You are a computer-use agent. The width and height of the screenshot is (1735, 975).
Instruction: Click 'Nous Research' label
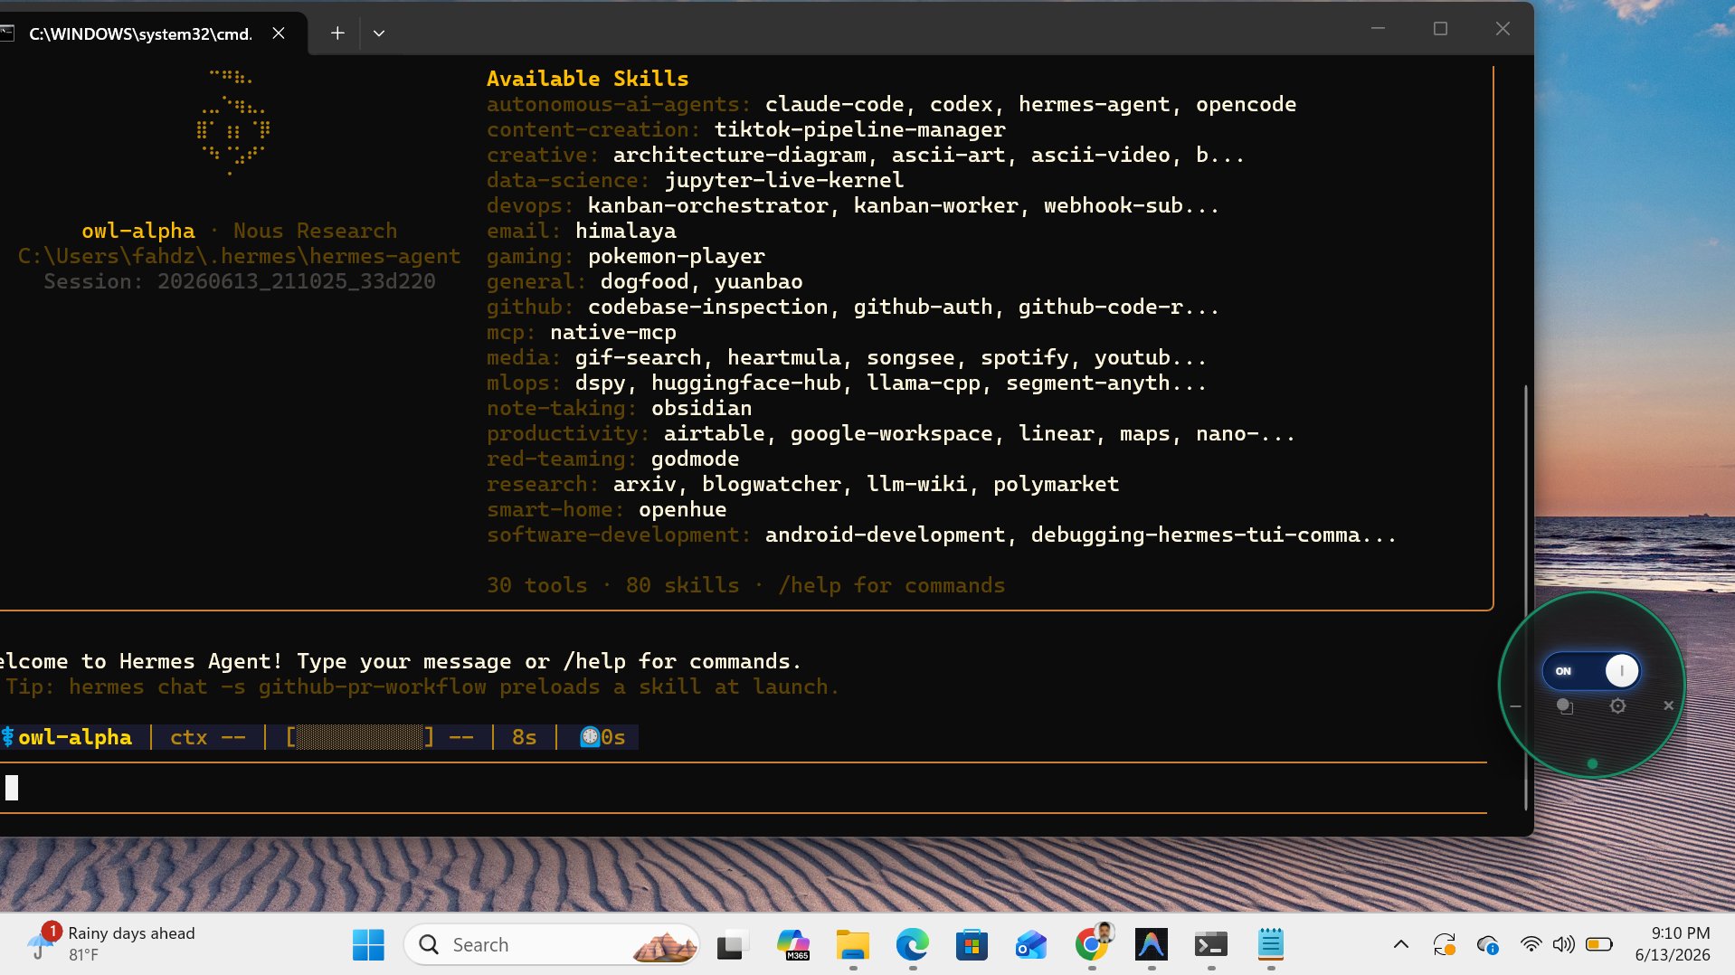click(x=315, y=231)
